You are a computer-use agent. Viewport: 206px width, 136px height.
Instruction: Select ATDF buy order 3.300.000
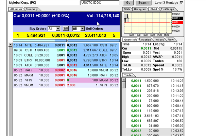(x=39, y=65)
